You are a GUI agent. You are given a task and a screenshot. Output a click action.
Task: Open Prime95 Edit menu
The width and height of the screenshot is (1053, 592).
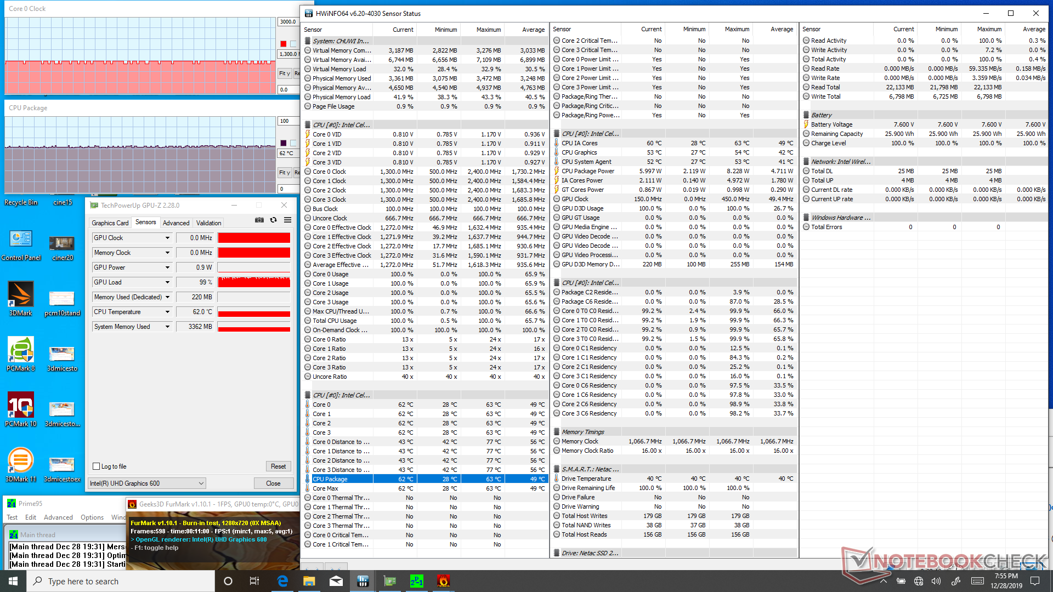pos(31,517)
